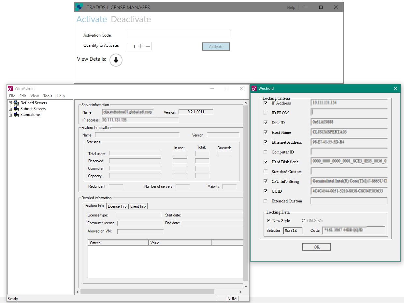Expand the Subnet Servers tree node

pyautogui.click(x=10, y=109)
